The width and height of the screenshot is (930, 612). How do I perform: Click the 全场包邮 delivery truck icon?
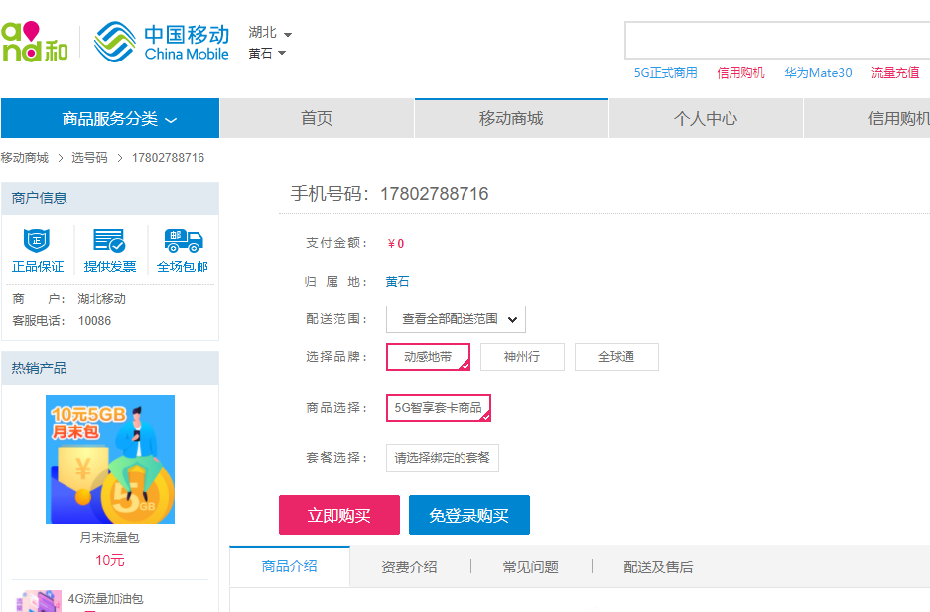pos(183,240)
